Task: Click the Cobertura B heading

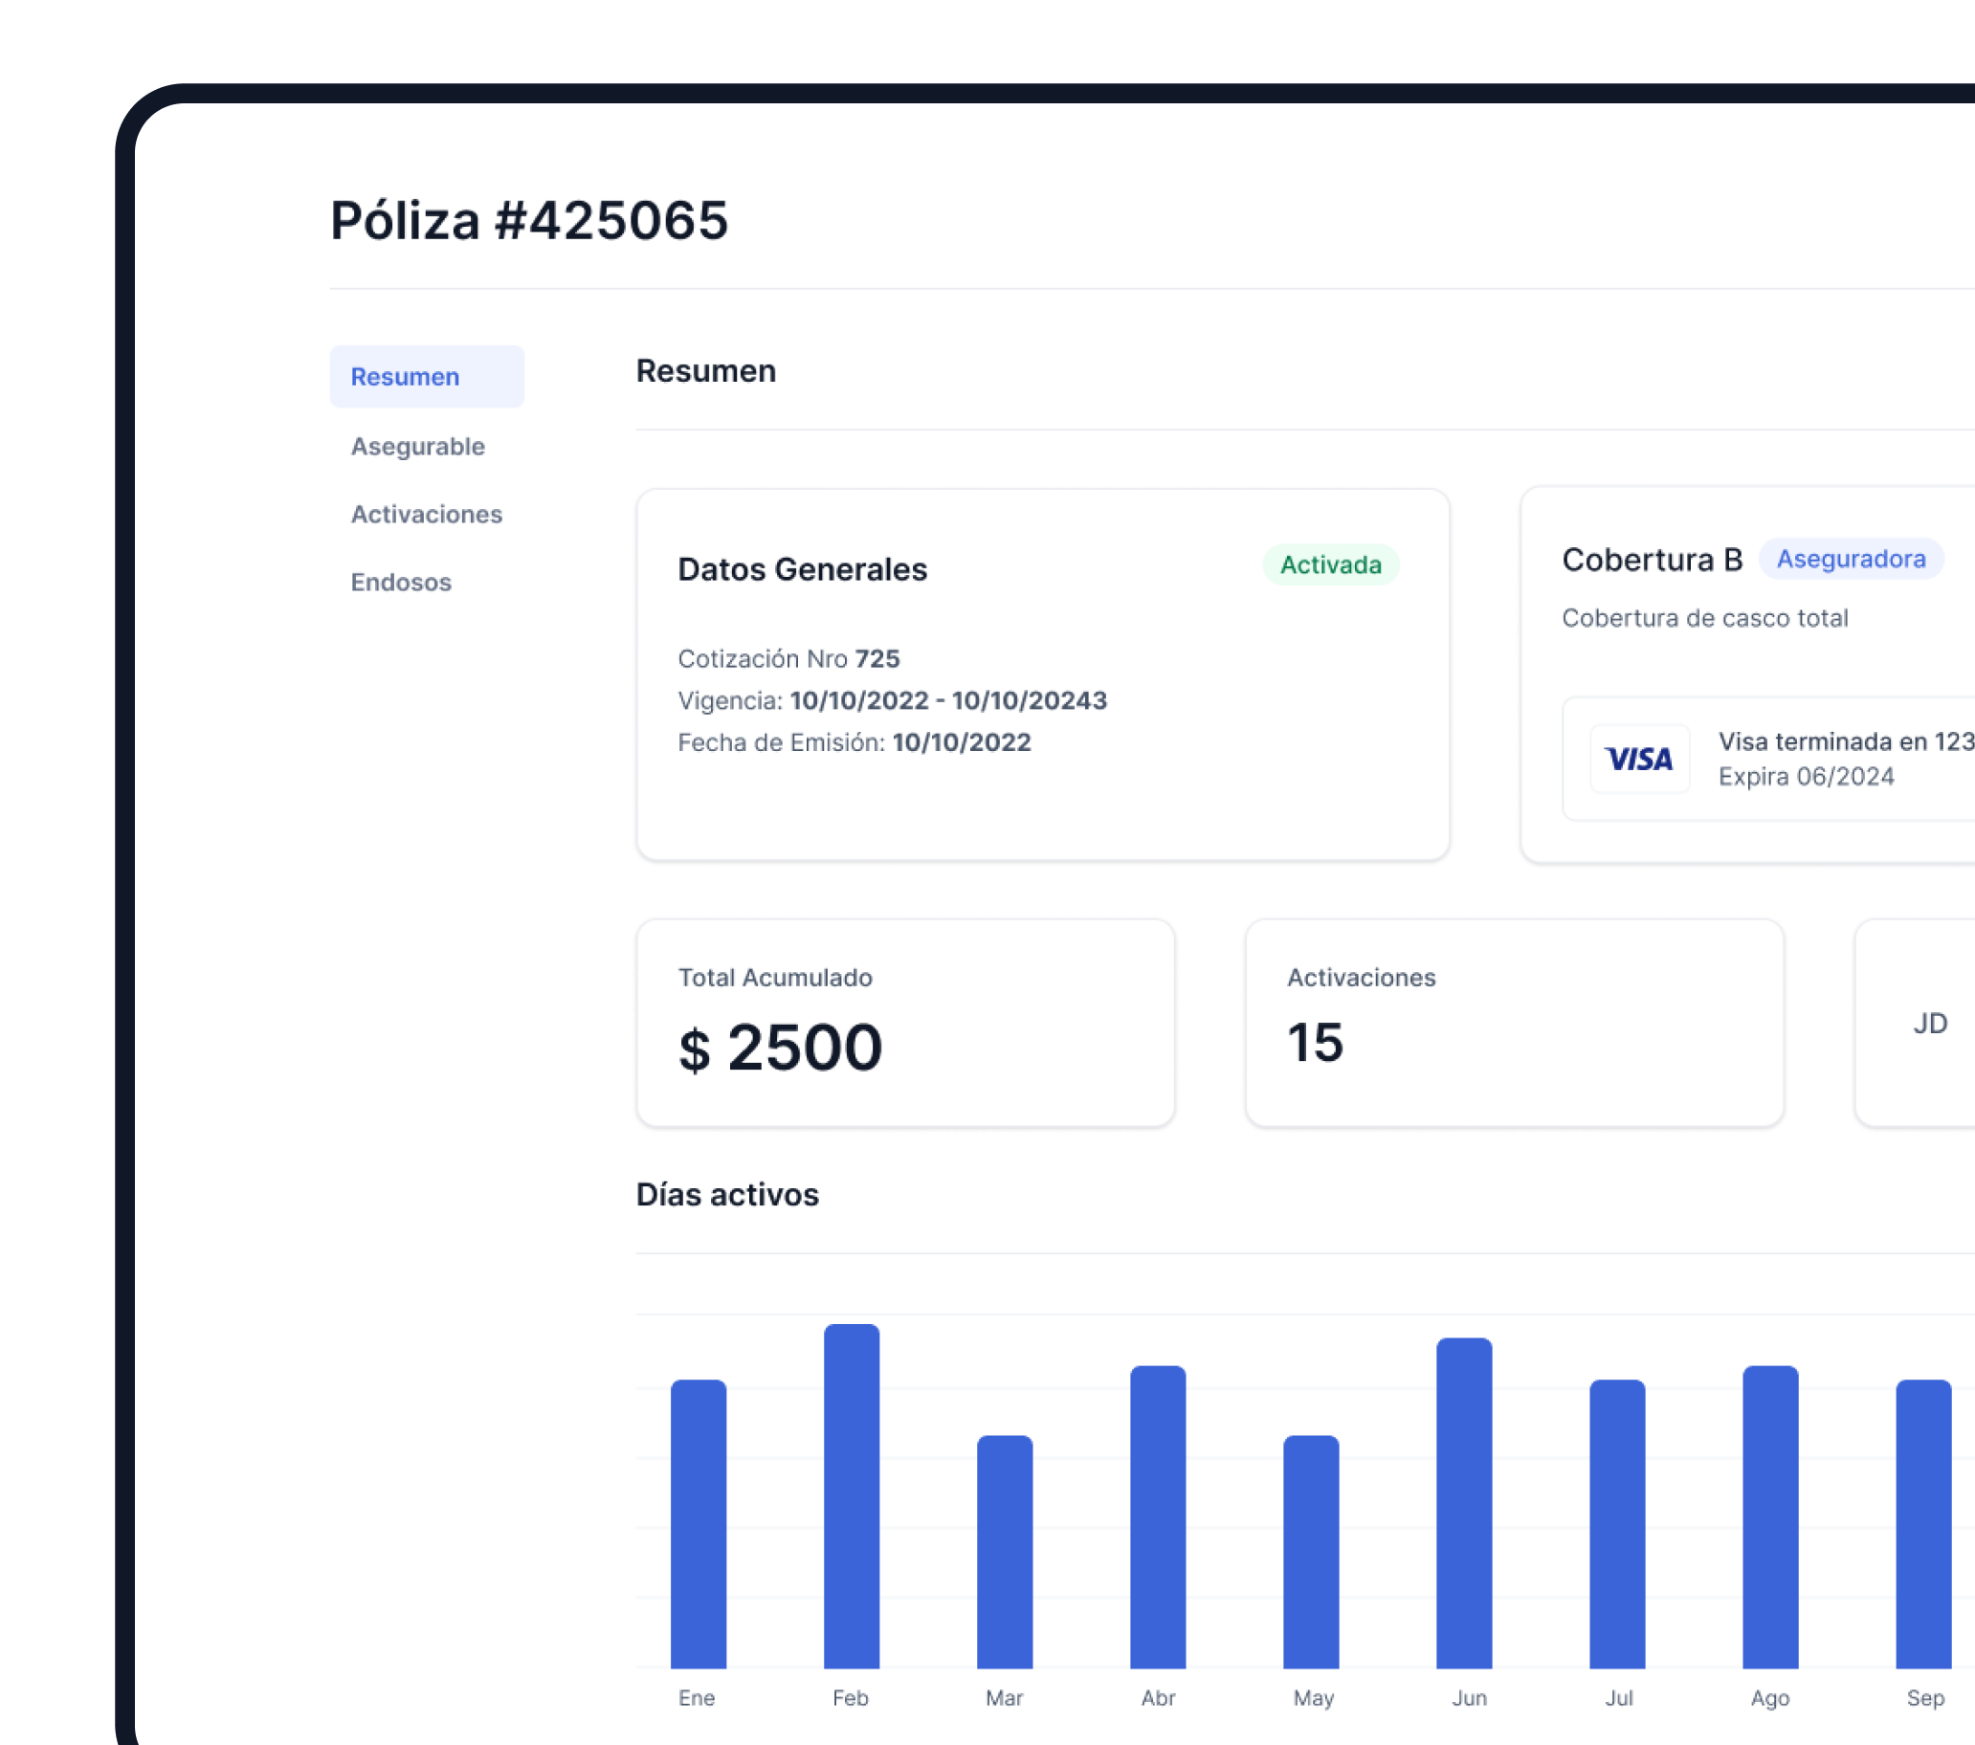Action: pos(1653,560)
